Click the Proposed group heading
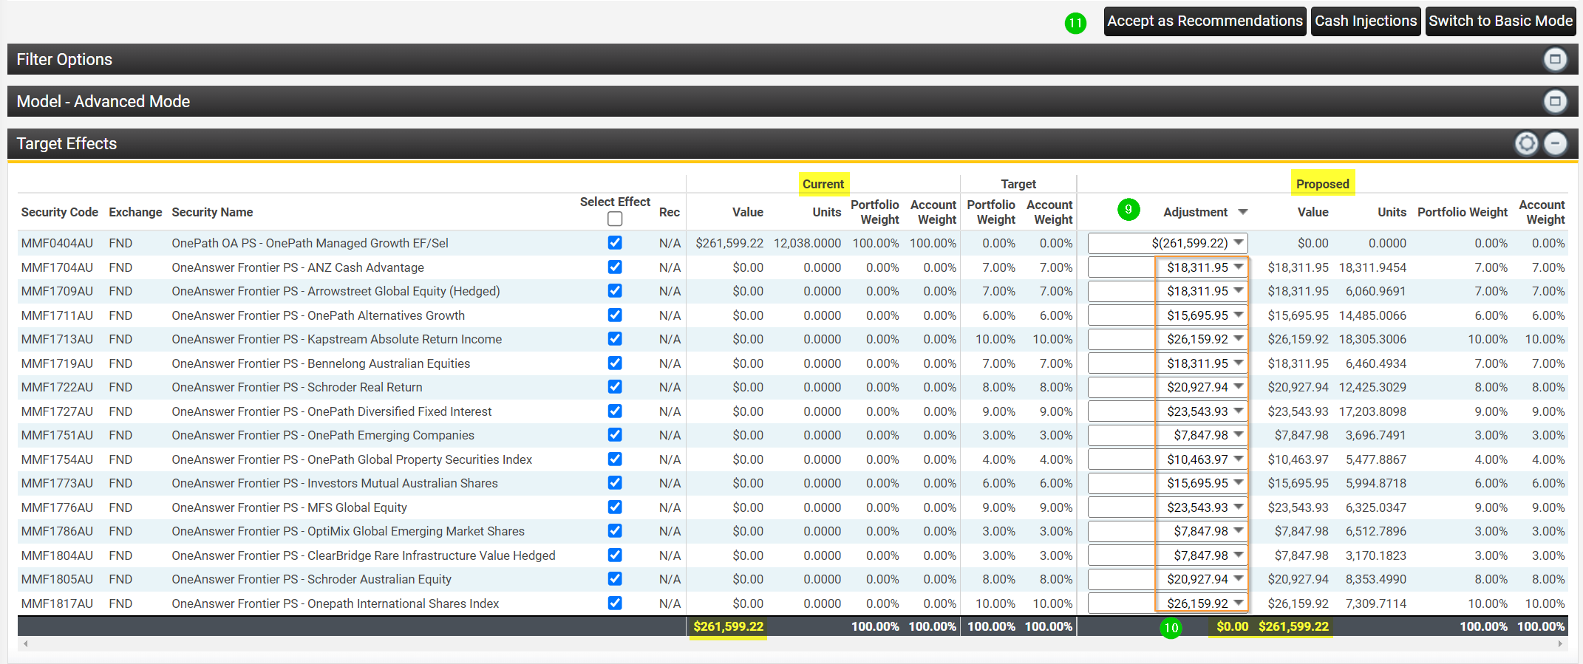The height and width of the screenshot is (664, 1583). point(1322,184)
